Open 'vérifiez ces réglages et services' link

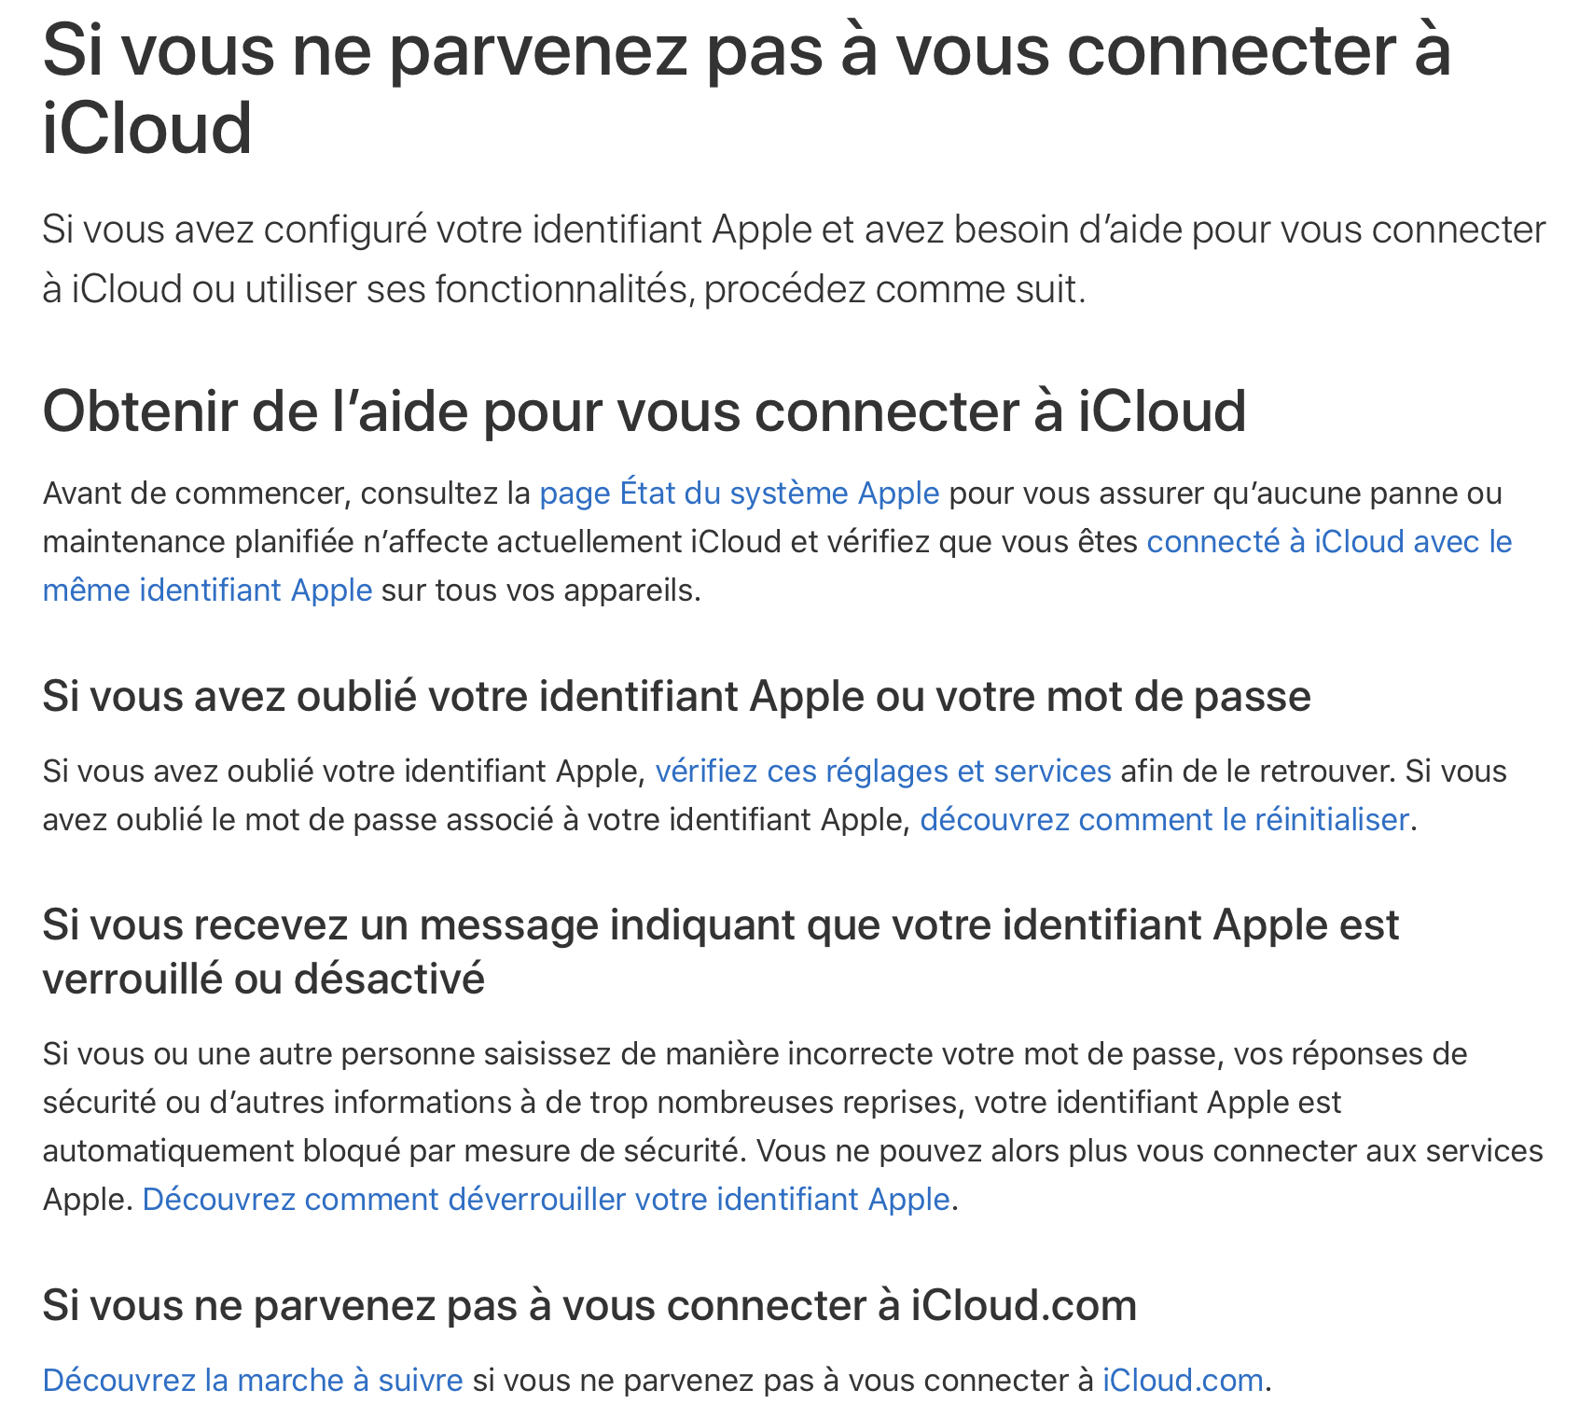coord(882,772)
